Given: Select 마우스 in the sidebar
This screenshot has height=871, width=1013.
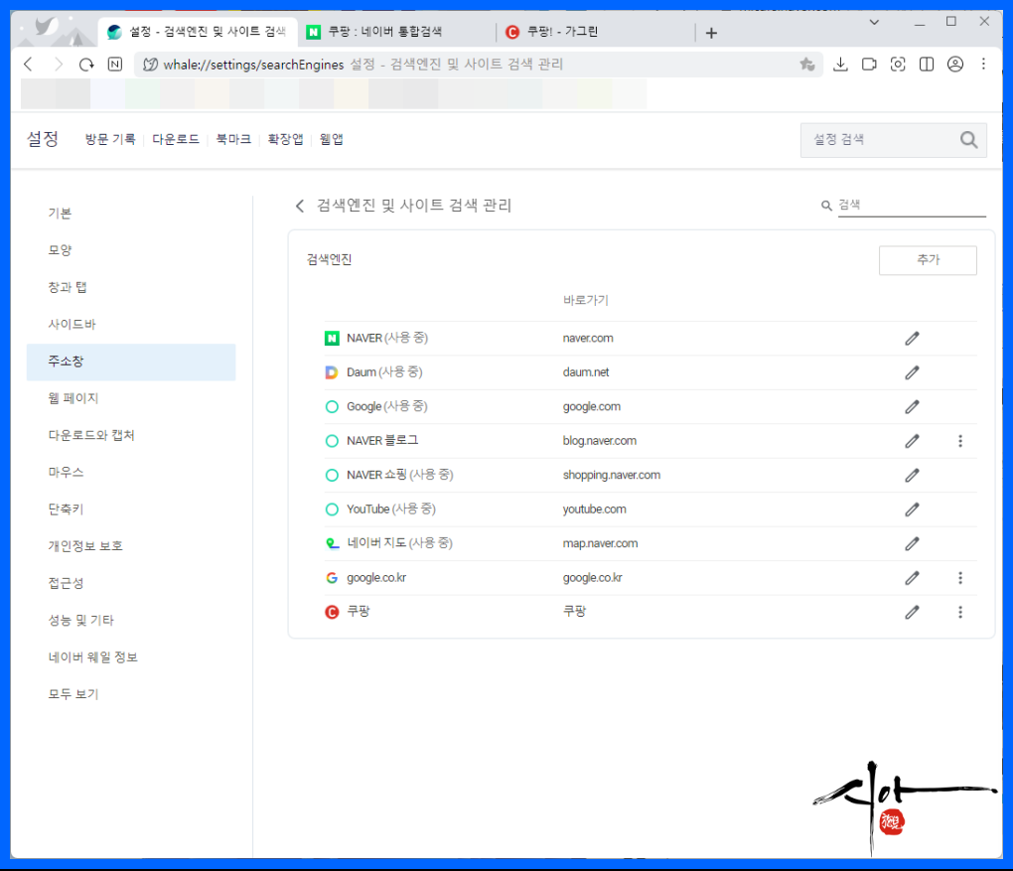Looking at the screenshot, I should [131, 473].
